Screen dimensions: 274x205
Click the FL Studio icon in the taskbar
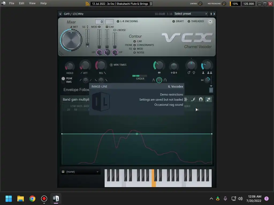[56, 199]
